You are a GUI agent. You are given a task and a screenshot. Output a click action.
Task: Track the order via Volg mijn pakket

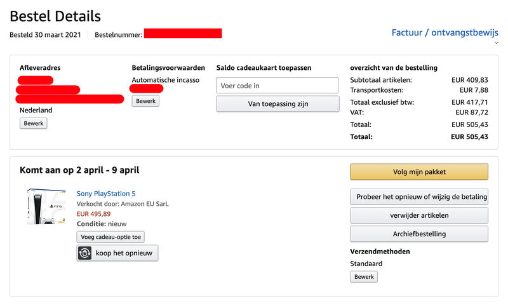pyautogui.click(x=419, y=172)
